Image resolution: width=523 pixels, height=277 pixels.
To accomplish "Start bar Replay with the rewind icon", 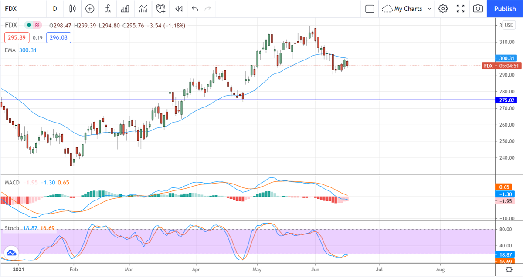I will point(178,9).
